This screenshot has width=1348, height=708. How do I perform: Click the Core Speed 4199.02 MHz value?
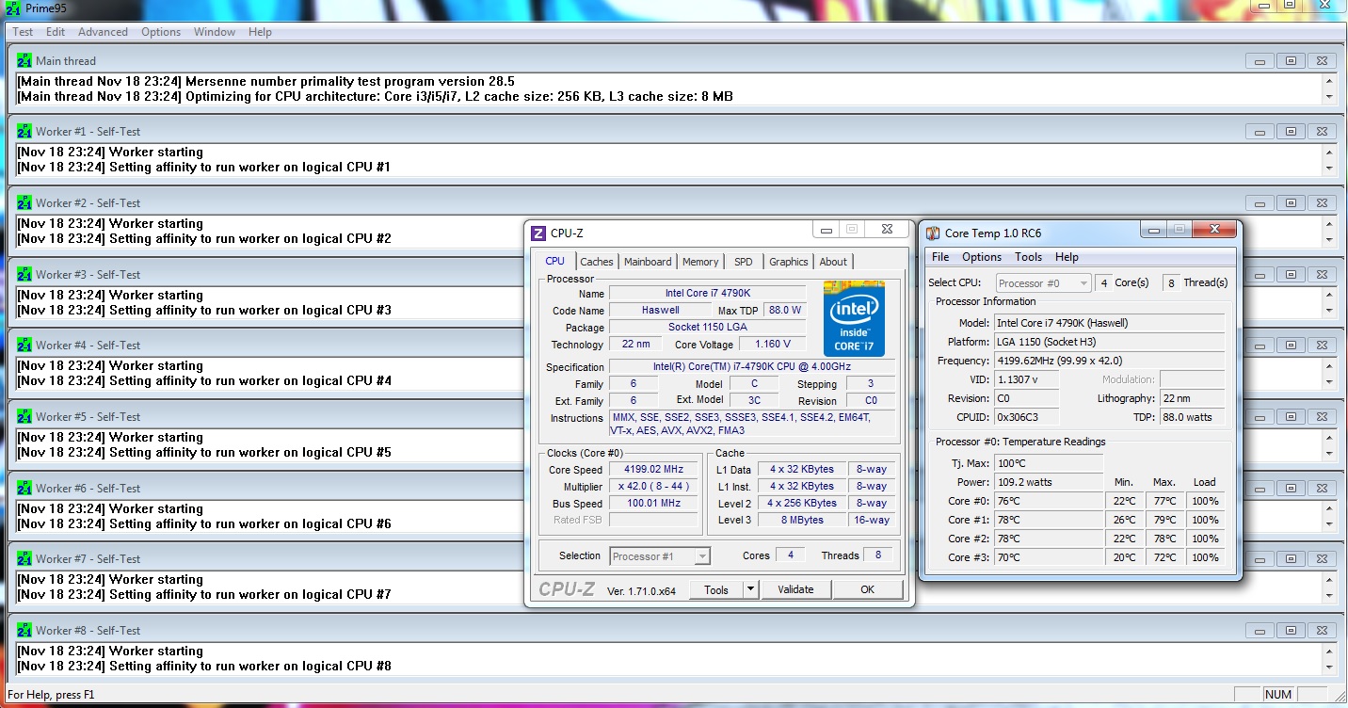(653, 469)
